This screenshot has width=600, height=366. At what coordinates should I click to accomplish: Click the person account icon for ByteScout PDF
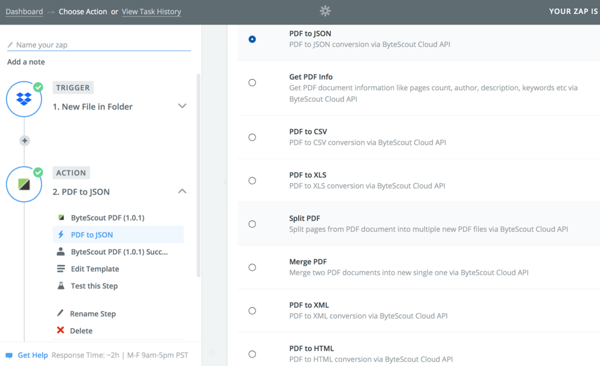[61, 252]
